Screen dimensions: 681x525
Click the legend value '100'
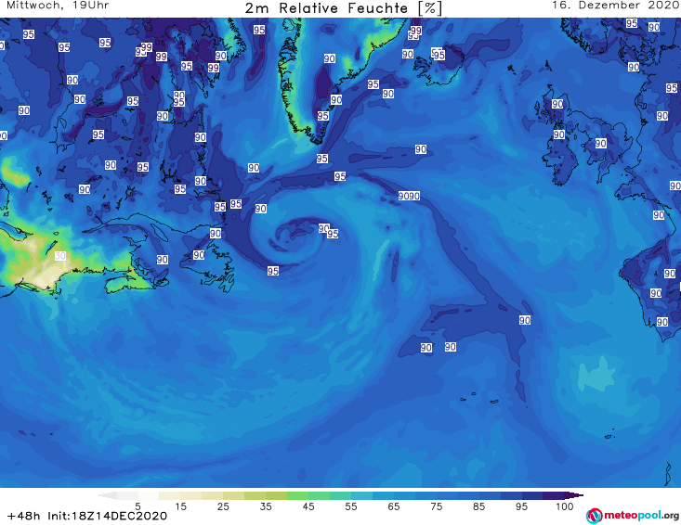pos(565,506)
